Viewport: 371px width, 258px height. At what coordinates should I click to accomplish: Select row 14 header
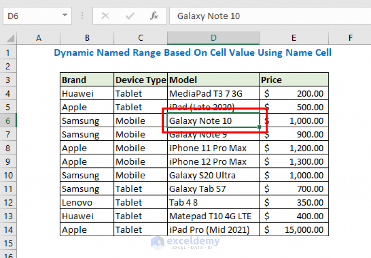tap(8, 229)
